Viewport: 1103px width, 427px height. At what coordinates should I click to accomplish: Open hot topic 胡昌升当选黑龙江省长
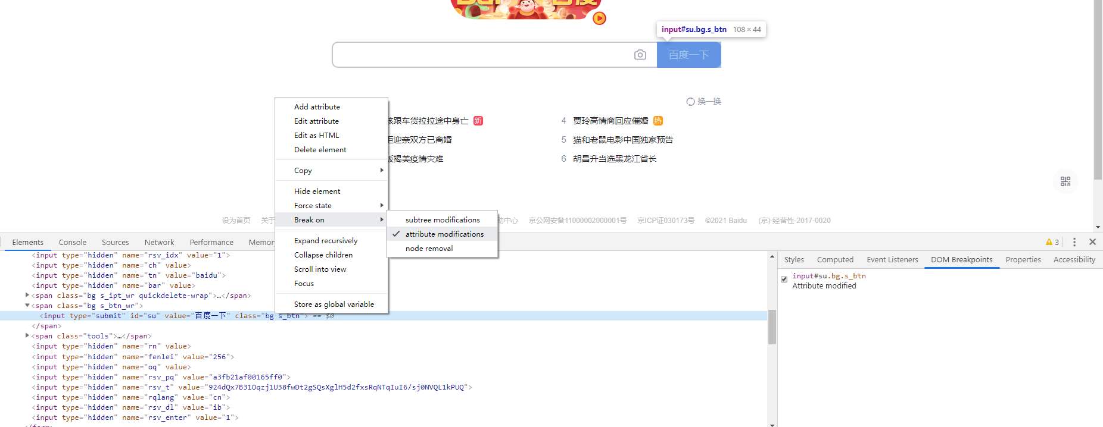[x=615, y=159]
